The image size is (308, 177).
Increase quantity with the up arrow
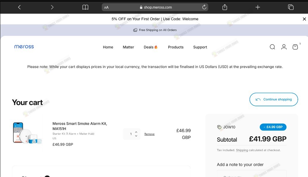point(136,132)
